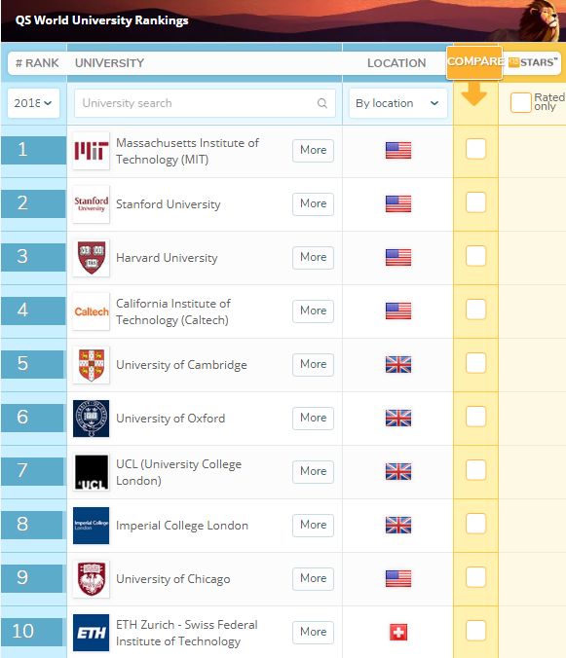Focus the University search field
The width and height of the screenshot is (566, 658).
[205, 103]
